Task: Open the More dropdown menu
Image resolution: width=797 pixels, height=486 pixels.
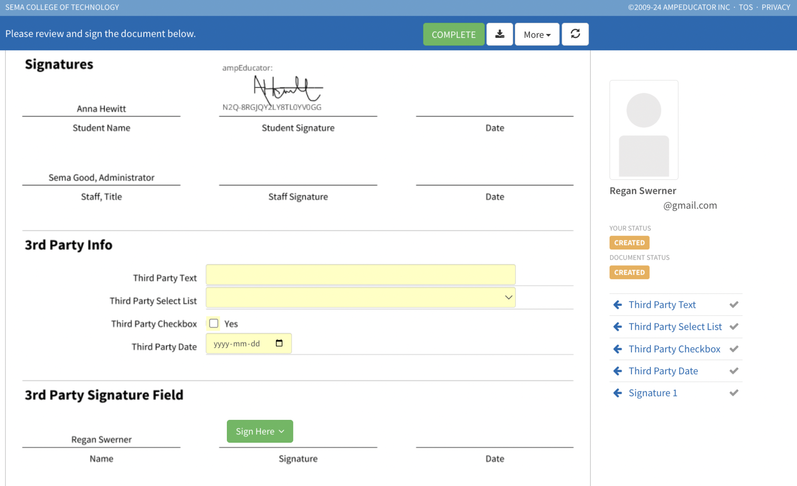Action: (536, 34)
